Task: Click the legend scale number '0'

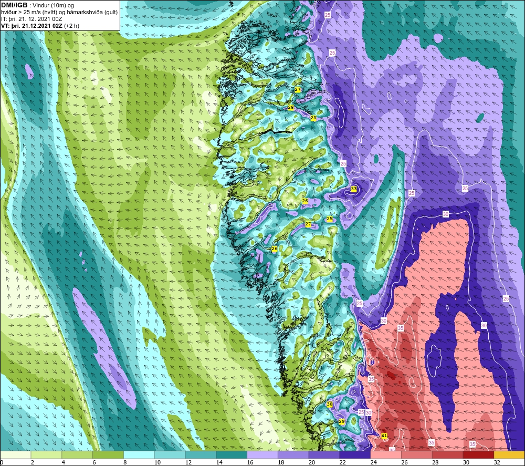Action: [2, 462]
